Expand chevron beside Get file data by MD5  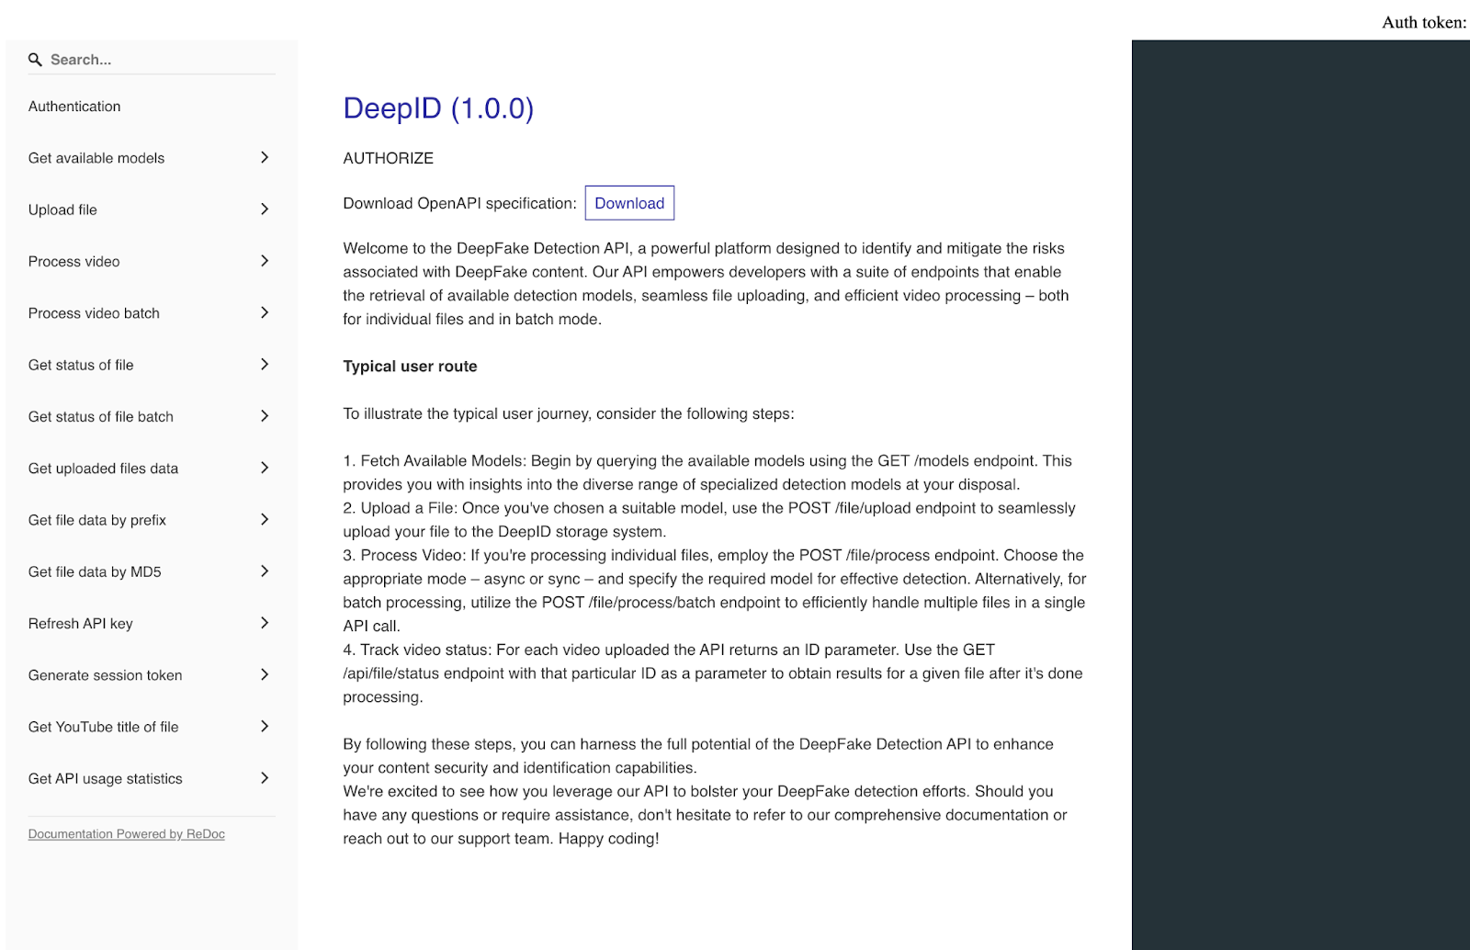pyautogui.click(x=265, y=571)
